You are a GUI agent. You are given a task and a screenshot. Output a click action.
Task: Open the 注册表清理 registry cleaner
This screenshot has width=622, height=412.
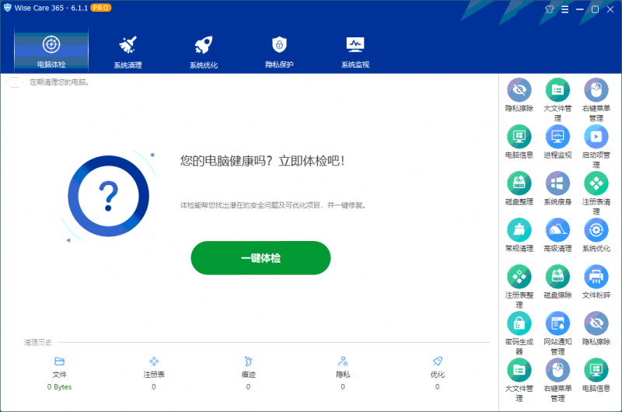point(596,194)
